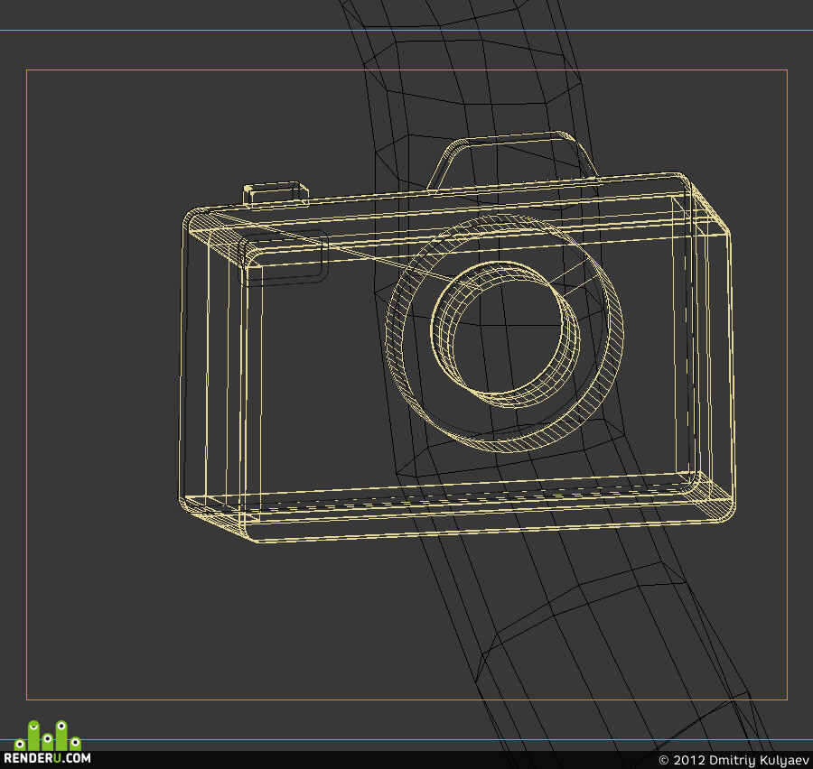This screenshot has width=813, height=769.
Task: Click the green monster mascots logo
Action: pyautogui.click(x=47, y=736)
